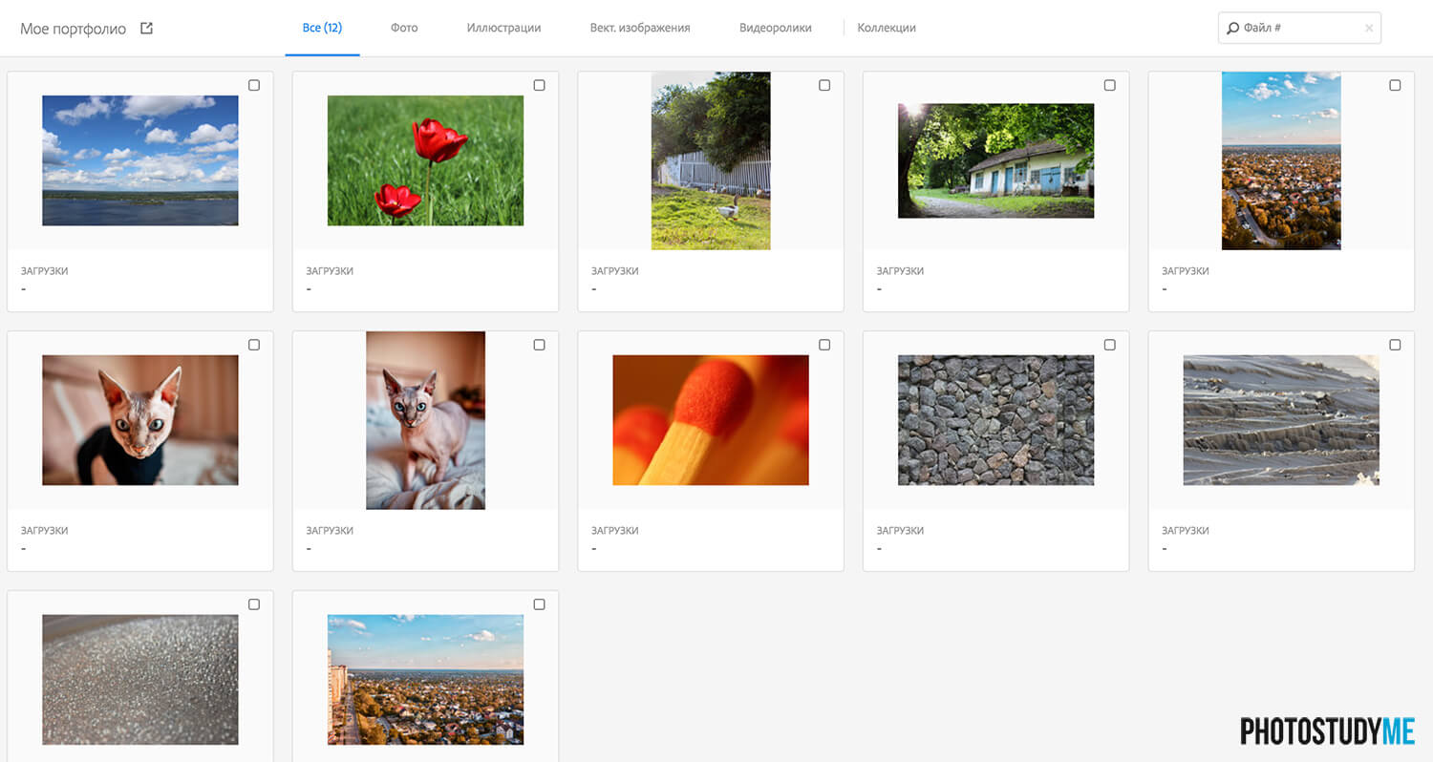The height and width of the screenshot is (762, 1433).
Task: Tick checkbox on the cloudy lake photo
Action: pos(254,85)
